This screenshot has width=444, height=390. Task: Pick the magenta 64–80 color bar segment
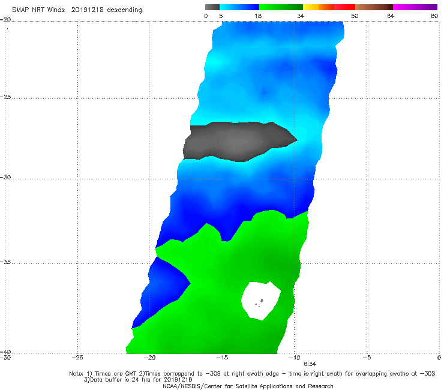[x=415, y=7]
